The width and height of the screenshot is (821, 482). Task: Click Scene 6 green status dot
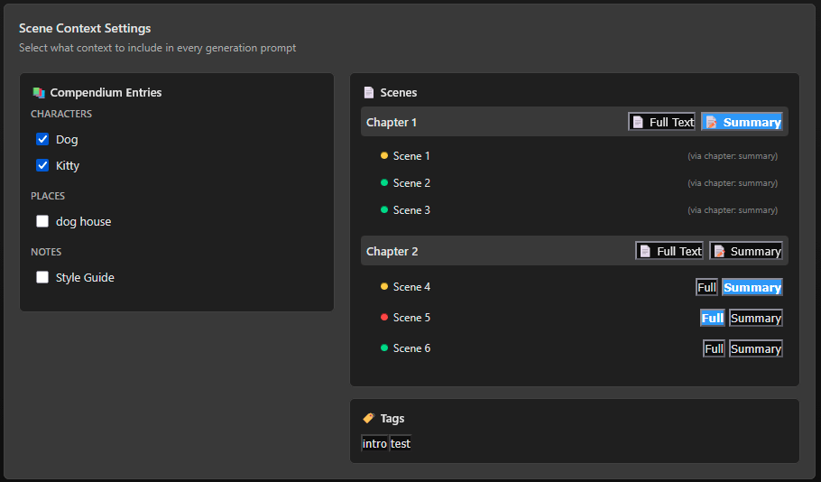(x=384, y=348)
